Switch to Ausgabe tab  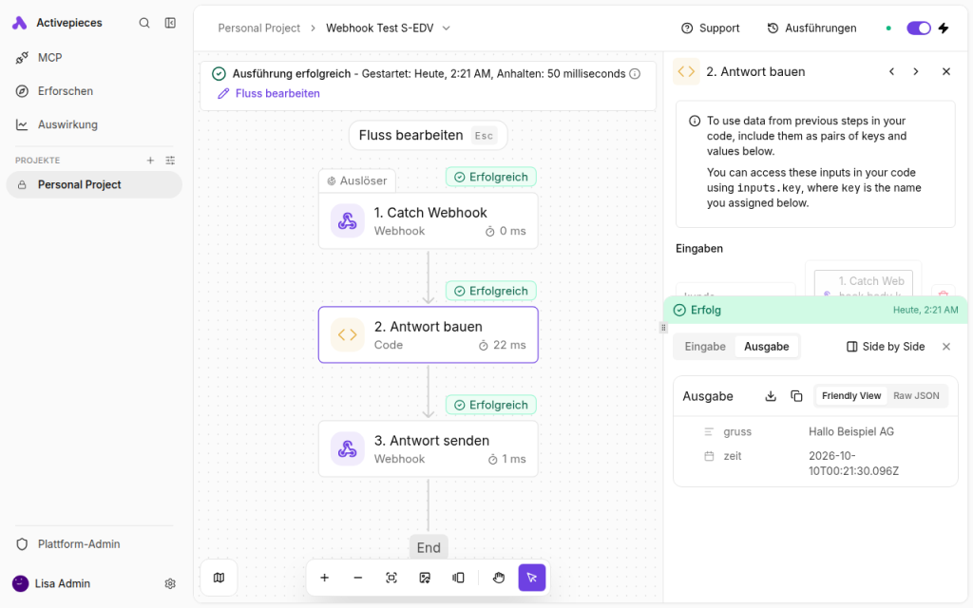pos(767,347)
